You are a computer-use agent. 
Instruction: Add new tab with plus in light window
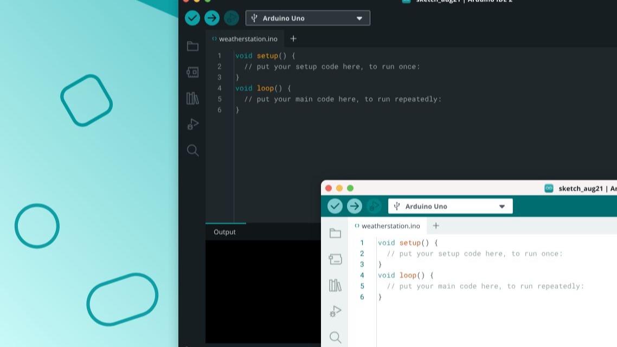(x=435, y=226)
